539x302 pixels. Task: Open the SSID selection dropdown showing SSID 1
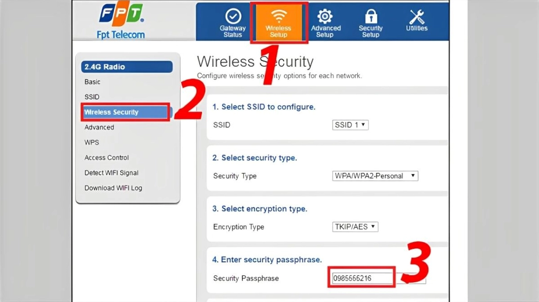coord(350,125)
